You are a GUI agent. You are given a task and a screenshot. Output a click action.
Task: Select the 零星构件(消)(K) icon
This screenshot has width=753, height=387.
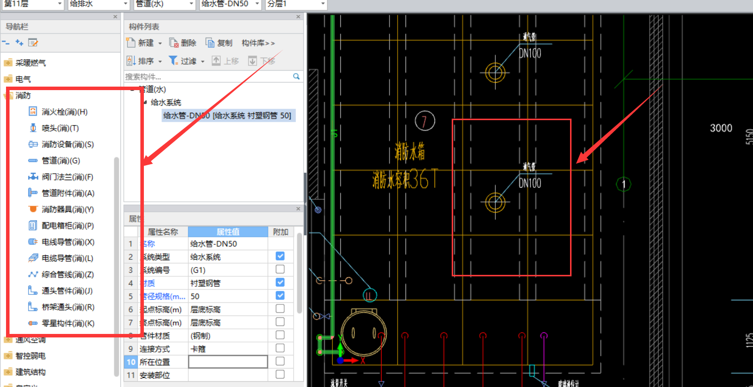(x=33, y=323)
